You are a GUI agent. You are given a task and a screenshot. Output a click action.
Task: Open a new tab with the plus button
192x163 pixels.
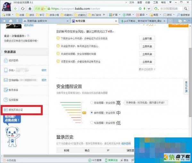170,21
